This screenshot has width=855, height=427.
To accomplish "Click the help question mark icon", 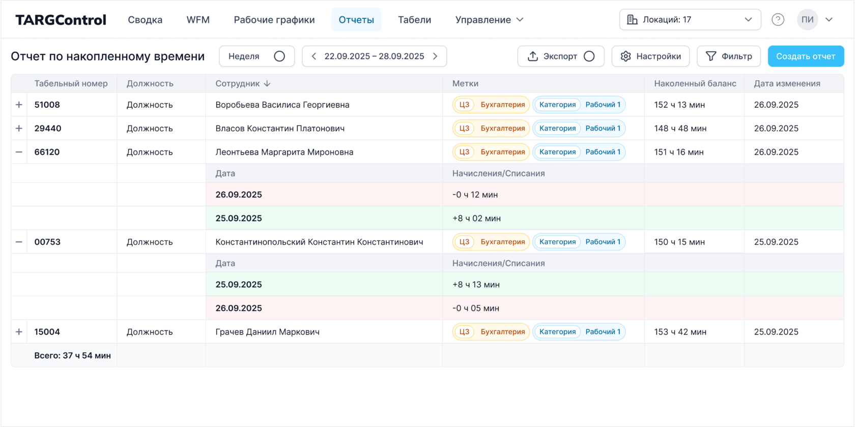I will pos(778,20).
